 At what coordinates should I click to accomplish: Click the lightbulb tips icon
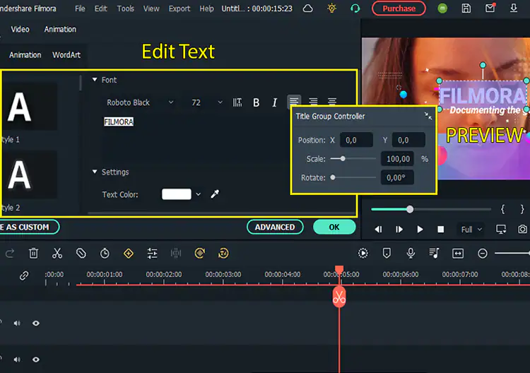click(x=332, y=8)
